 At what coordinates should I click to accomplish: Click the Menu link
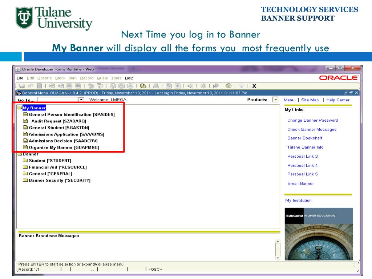289,100
